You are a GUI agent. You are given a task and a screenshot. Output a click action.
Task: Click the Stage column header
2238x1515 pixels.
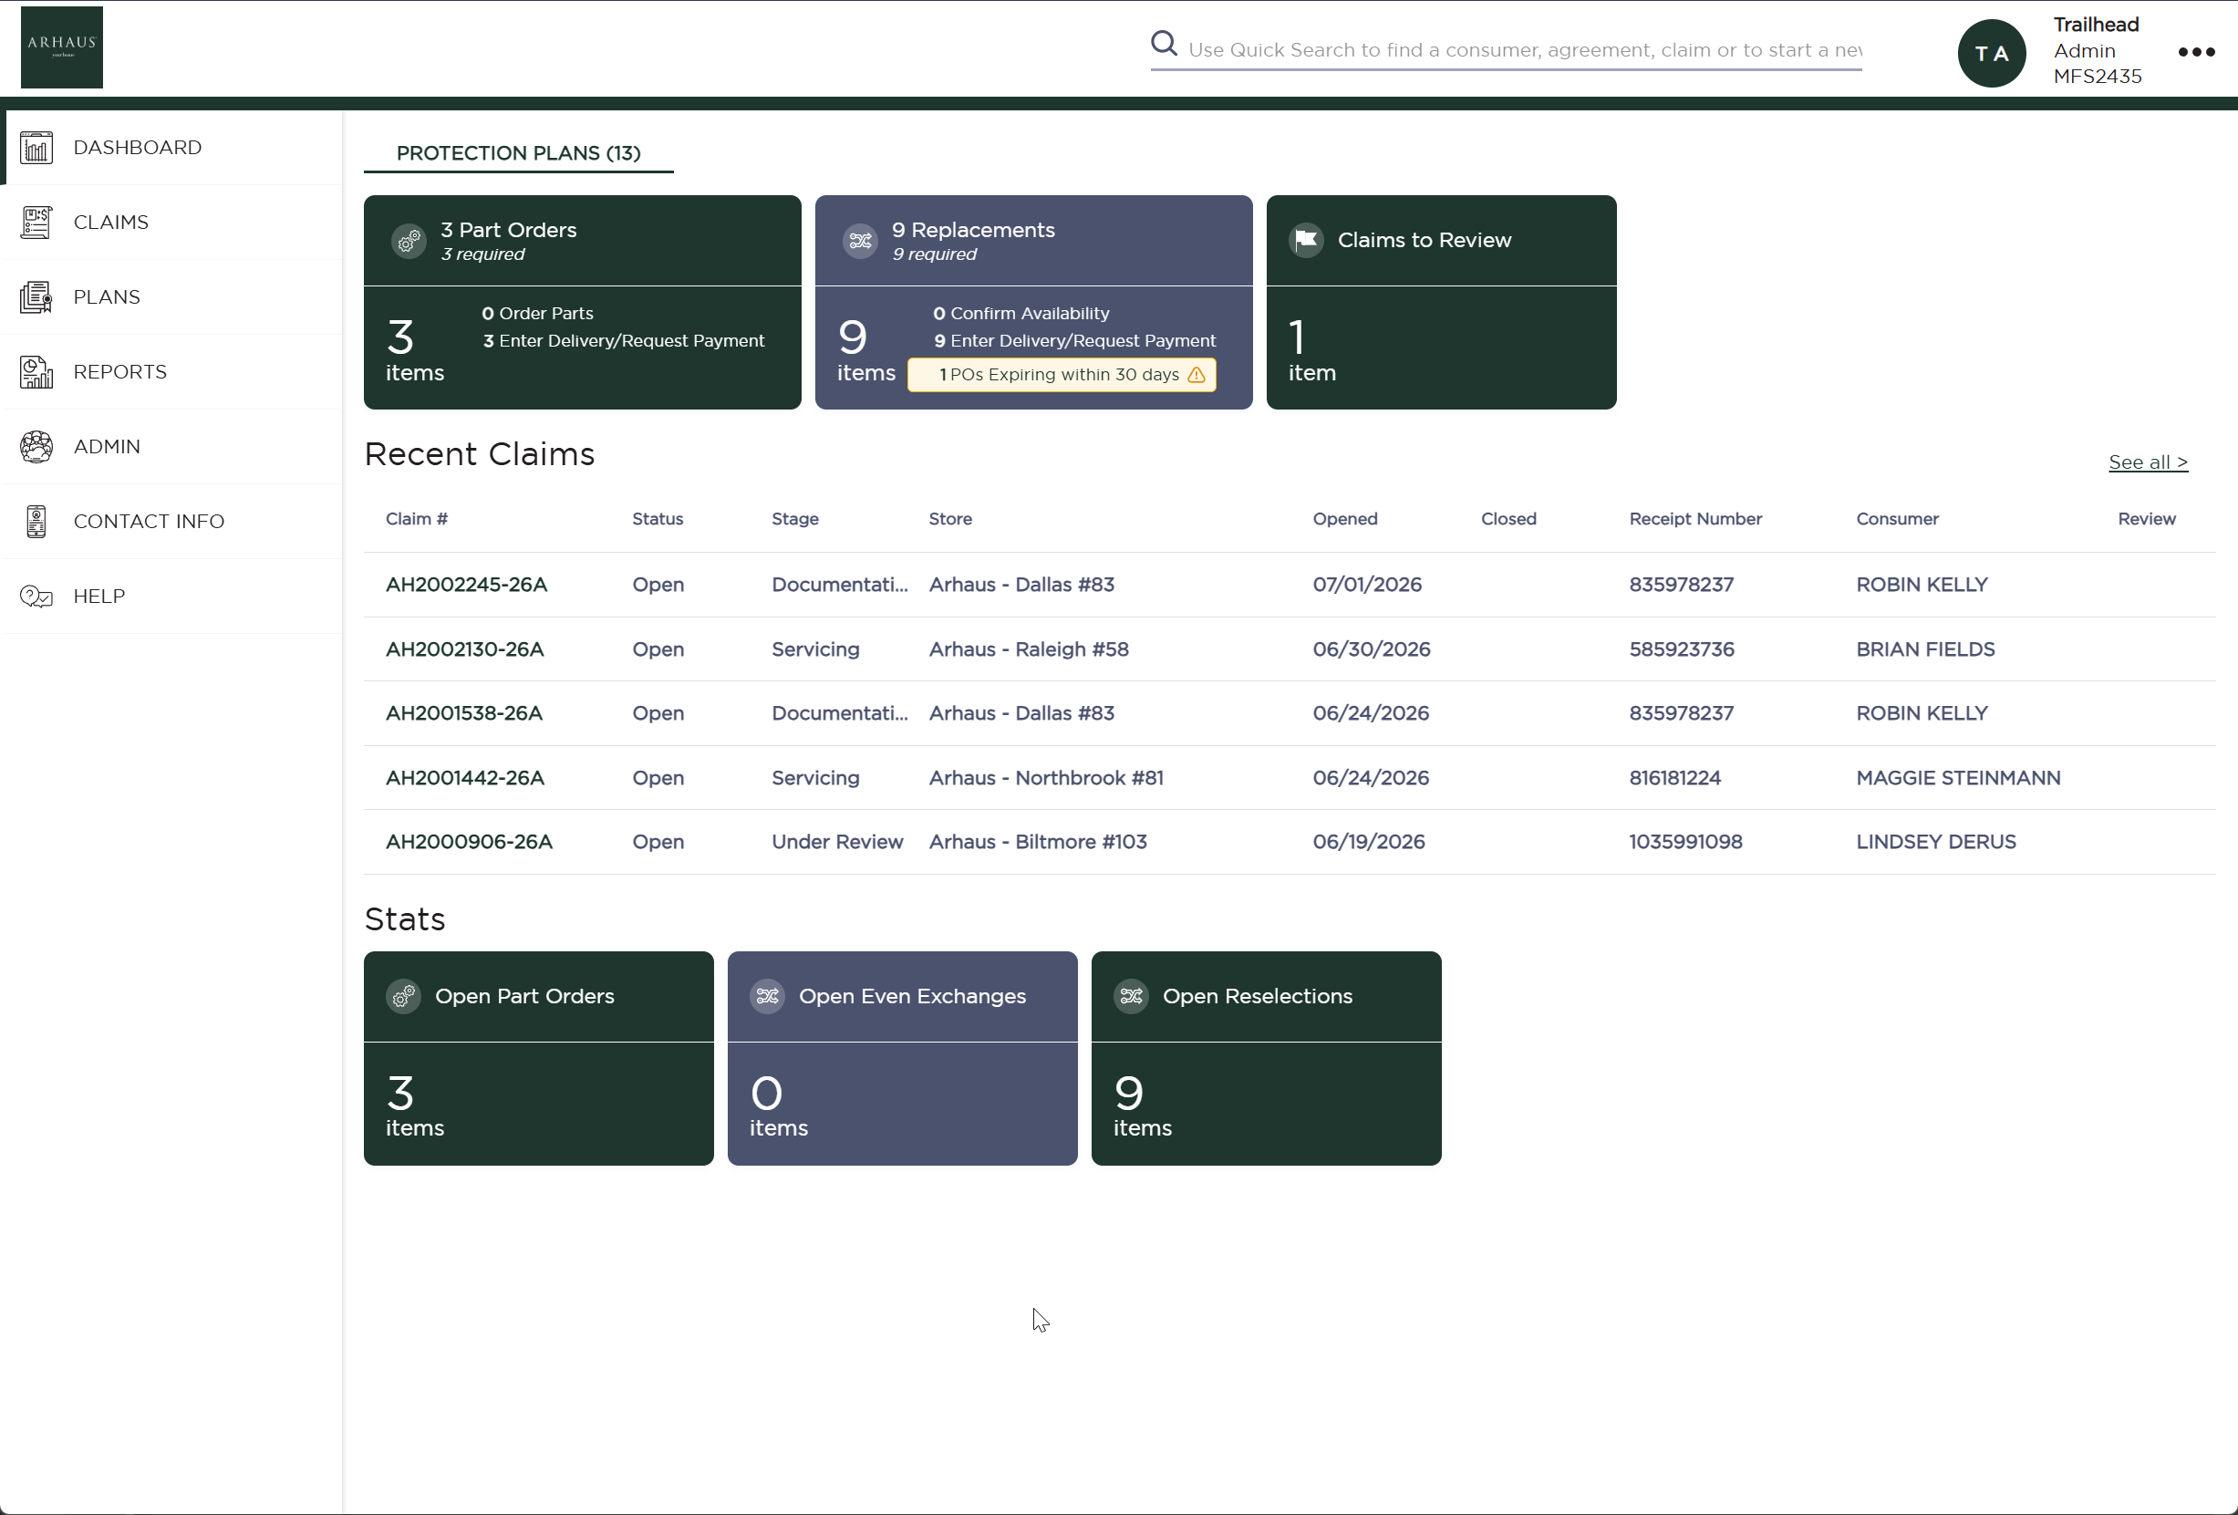pos(794,519)
